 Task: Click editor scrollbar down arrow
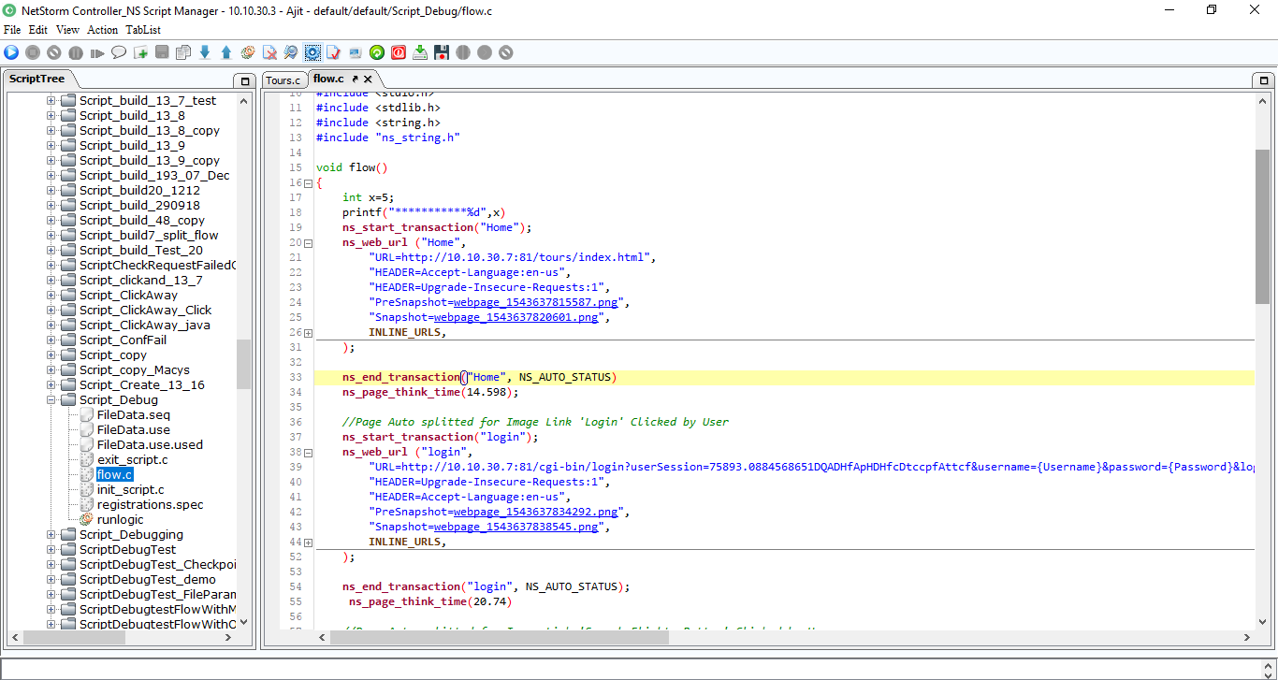coord(1262,622)
